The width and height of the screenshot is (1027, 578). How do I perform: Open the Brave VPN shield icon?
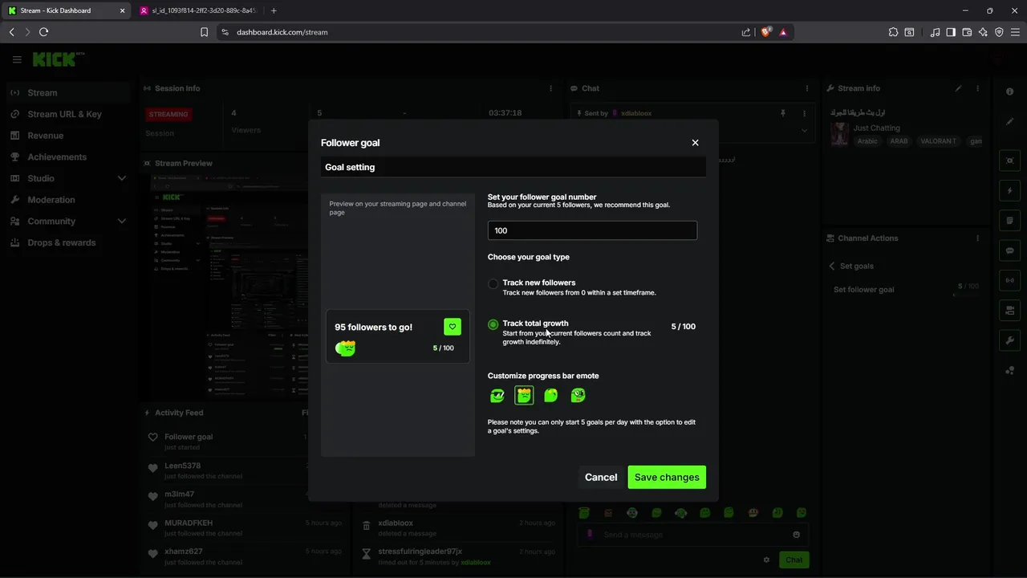pos(999,32)
